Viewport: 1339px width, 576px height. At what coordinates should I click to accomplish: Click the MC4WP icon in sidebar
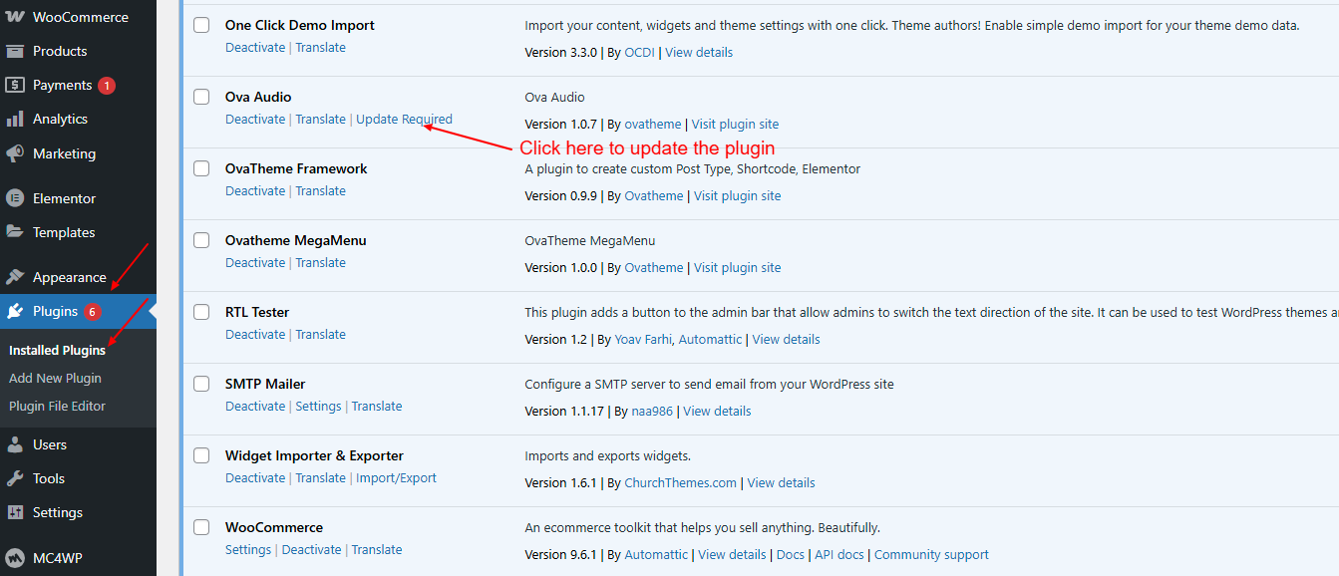click(x=15, y=557)
